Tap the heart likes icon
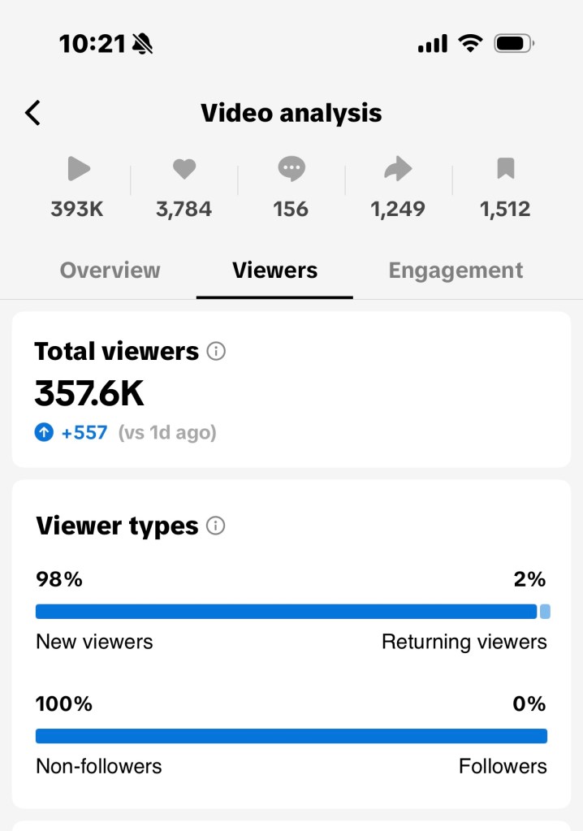Viewport: 583px width, 831px height. (184, 169)
